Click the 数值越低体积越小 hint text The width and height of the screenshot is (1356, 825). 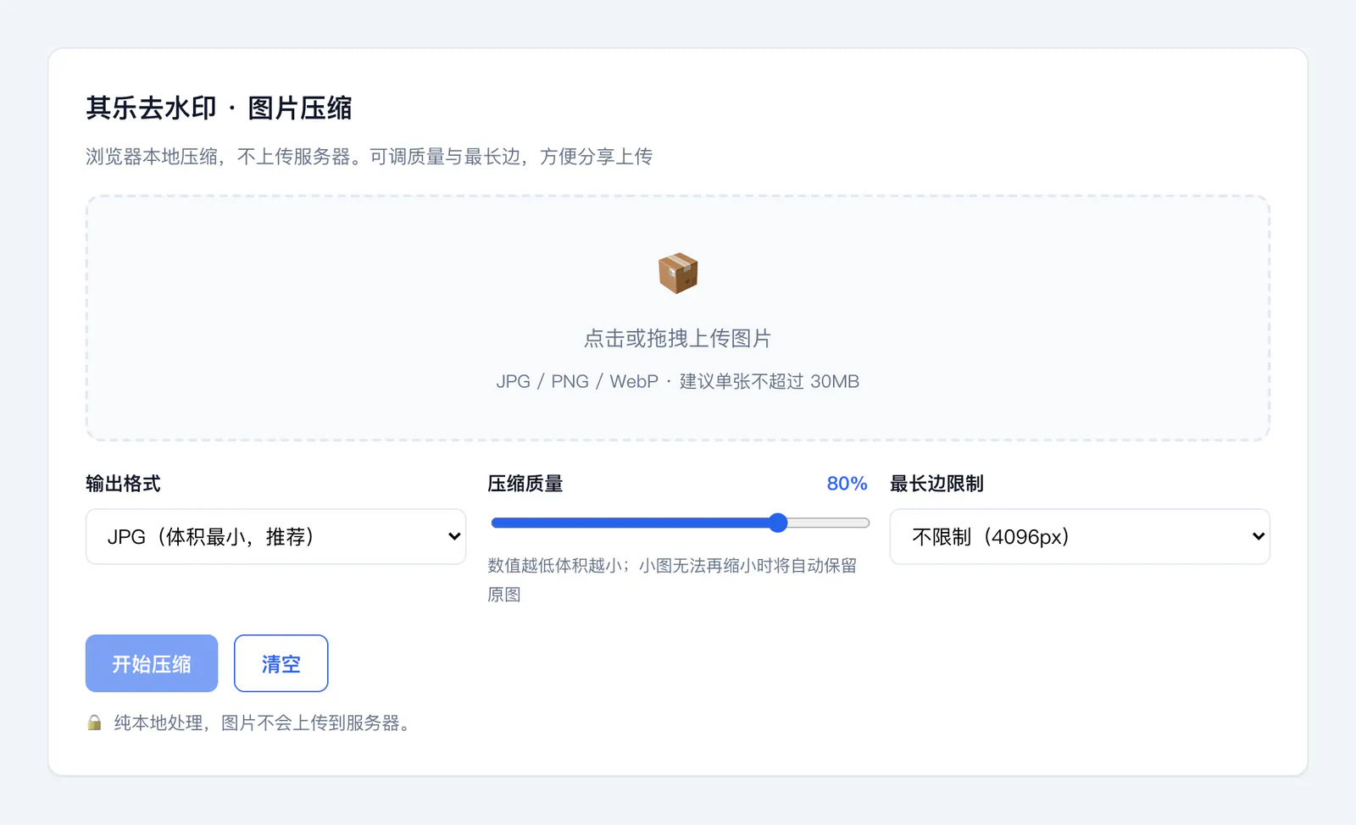coord(673,579)
